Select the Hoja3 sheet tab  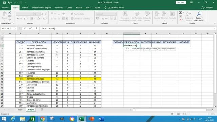pos(31,110)
